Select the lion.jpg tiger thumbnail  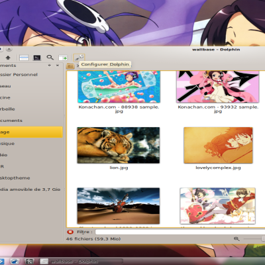[x=119, y=145]
